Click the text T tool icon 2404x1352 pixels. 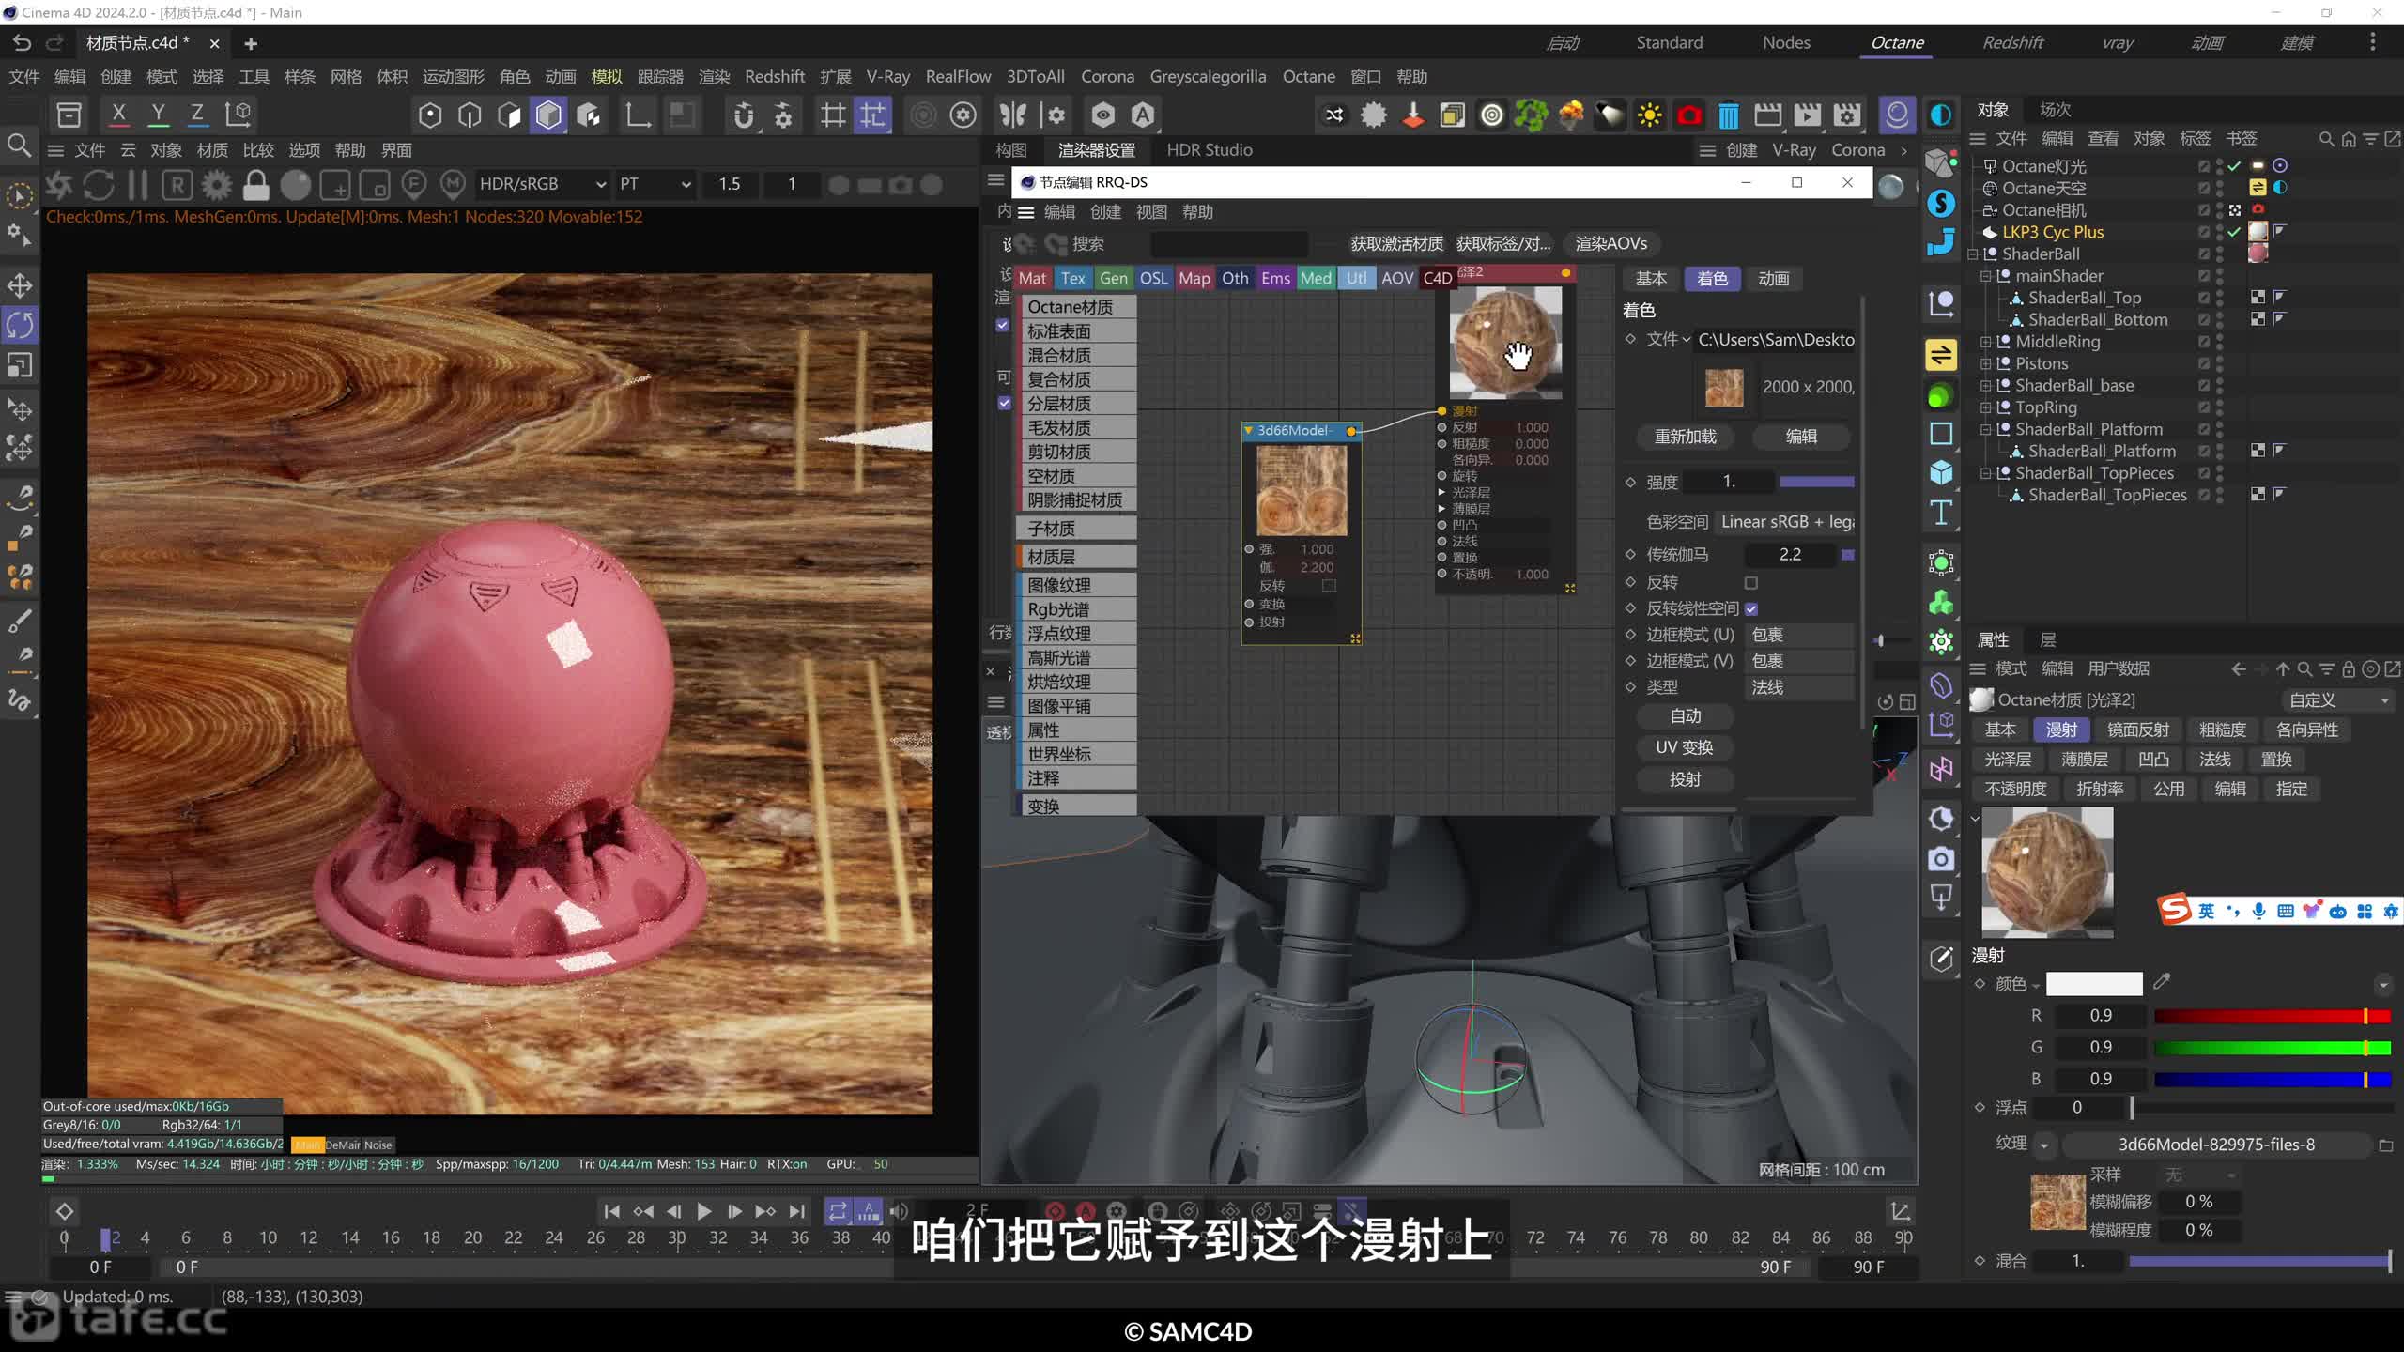tap(1941, 513)
